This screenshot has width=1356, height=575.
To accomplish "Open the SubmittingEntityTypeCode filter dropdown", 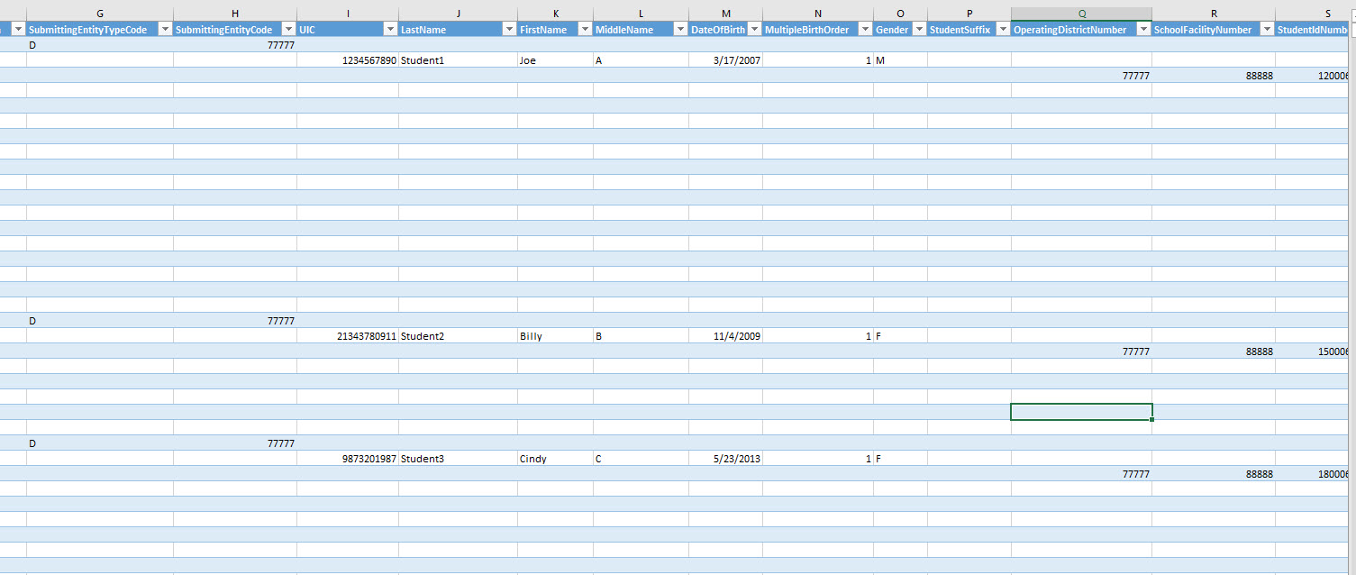I will click(x=165, y=30).
